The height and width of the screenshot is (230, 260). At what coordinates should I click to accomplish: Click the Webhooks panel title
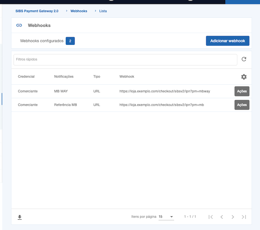[x=39, y=25]
